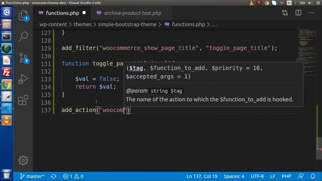The height and width of the screenshot is (181, 322).
Task: Open the text editor icon in launcher
Action: coord(7,97)
